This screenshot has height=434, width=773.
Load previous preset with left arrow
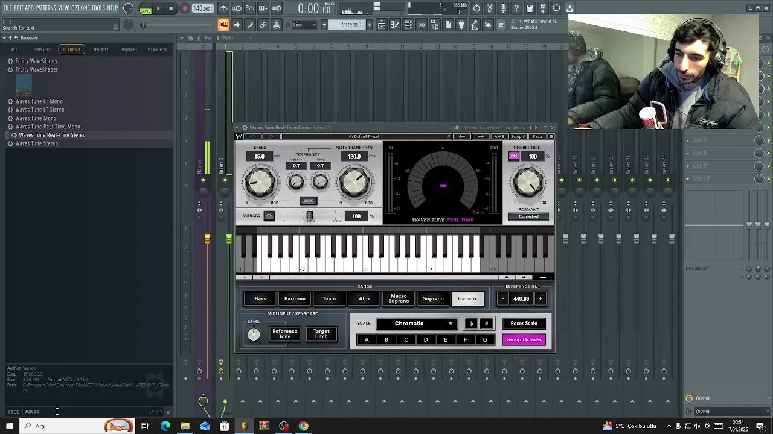tap(462, 136)
